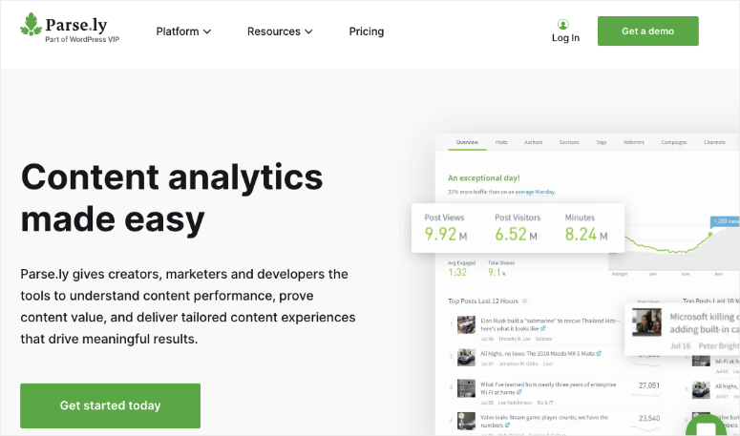Click the Post Visitors 6.52 M value
740x436 pixels.
pos(516,234)
